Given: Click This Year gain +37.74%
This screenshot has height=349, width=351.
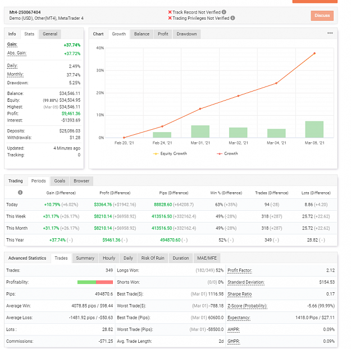Looking at the screenshot, I should point(57,240).
